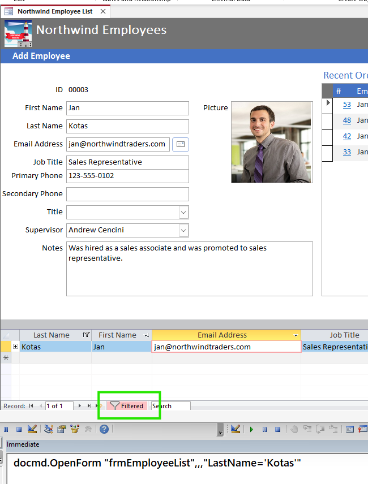The width and height of the screenshot is (368, 484).
Task: Click jan@northwindtraders.com datasheet cell
Action: 226,347
